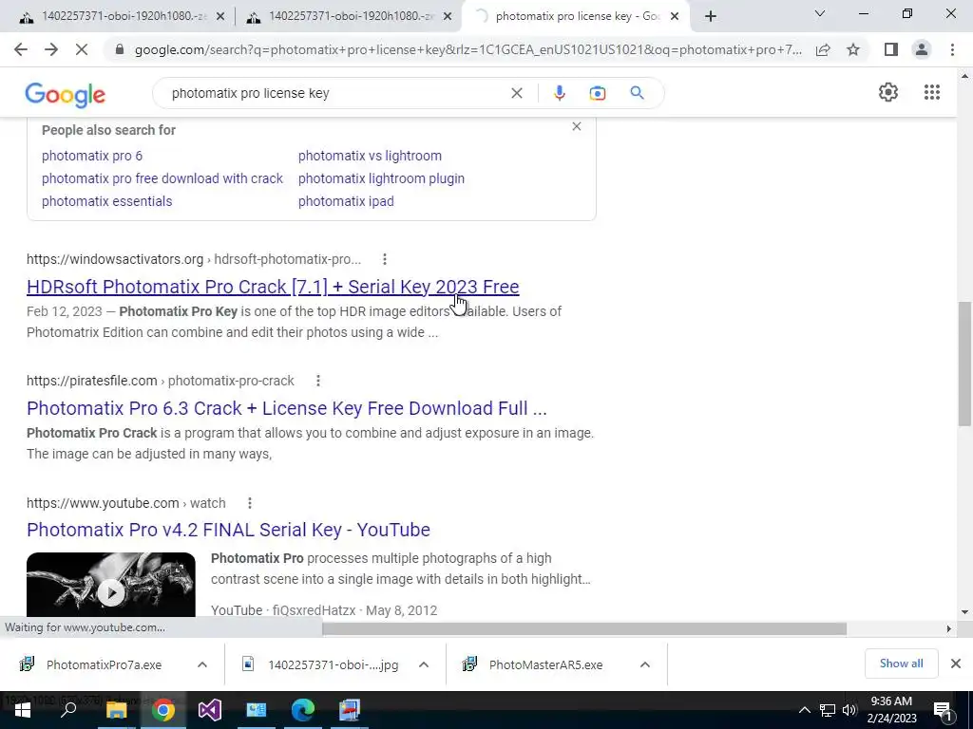
Task: Expand options for PhotoMasterAR5.exe download
Action: click(645, 664)
